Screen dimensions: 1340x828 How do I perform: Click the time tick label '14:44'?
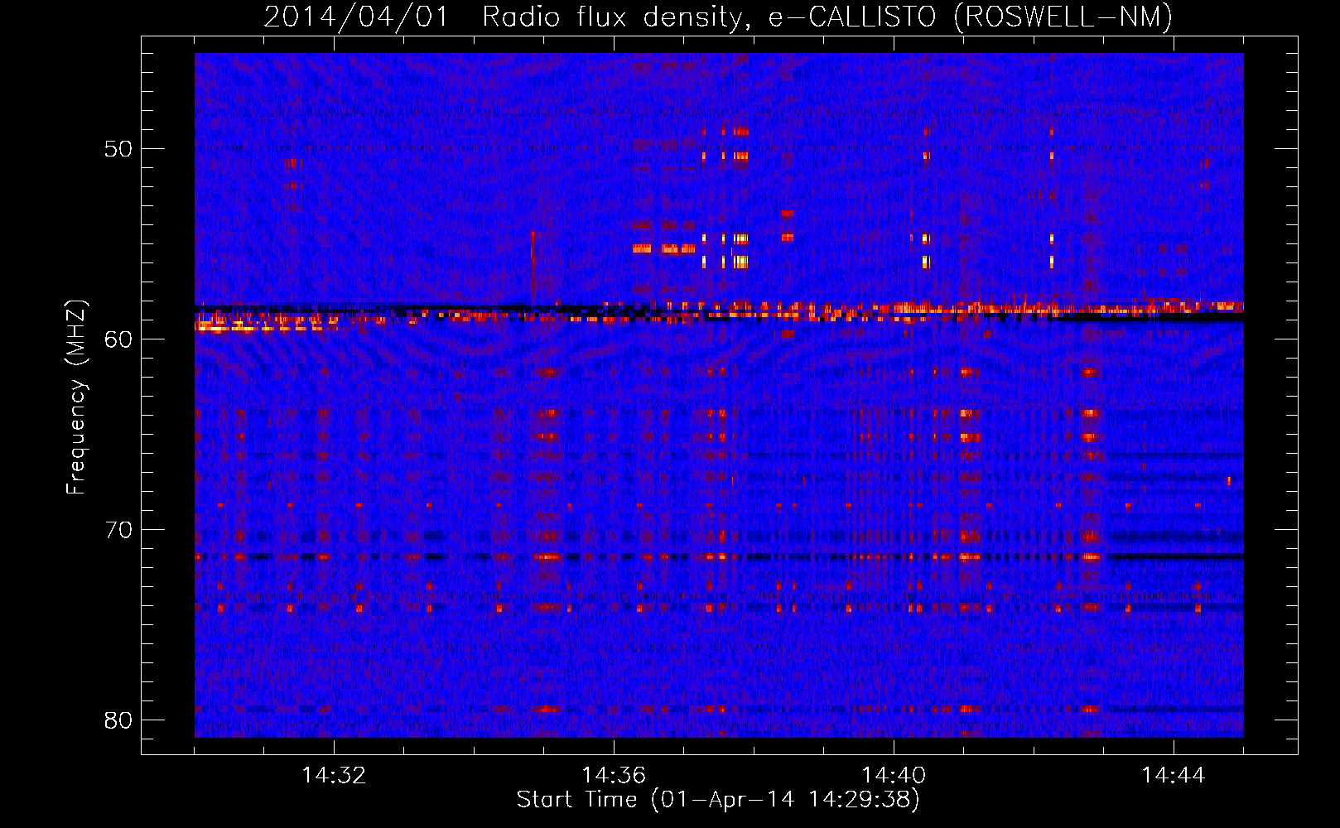[x=1174, y=776]
